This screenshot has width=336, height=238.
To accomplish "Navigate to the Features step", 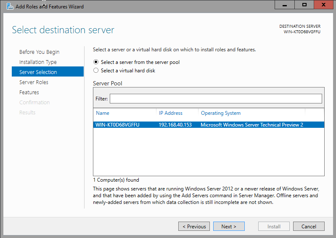I will (29, 93).
